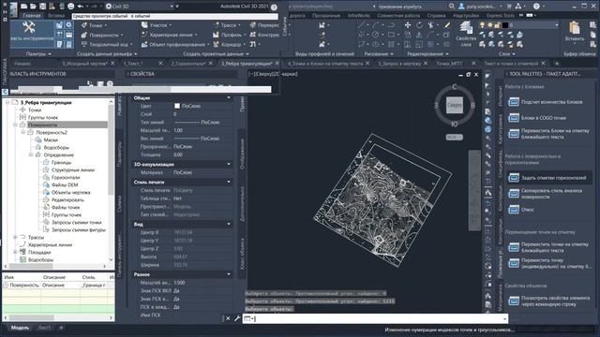Select Файлы DEM in the tree

65,185
